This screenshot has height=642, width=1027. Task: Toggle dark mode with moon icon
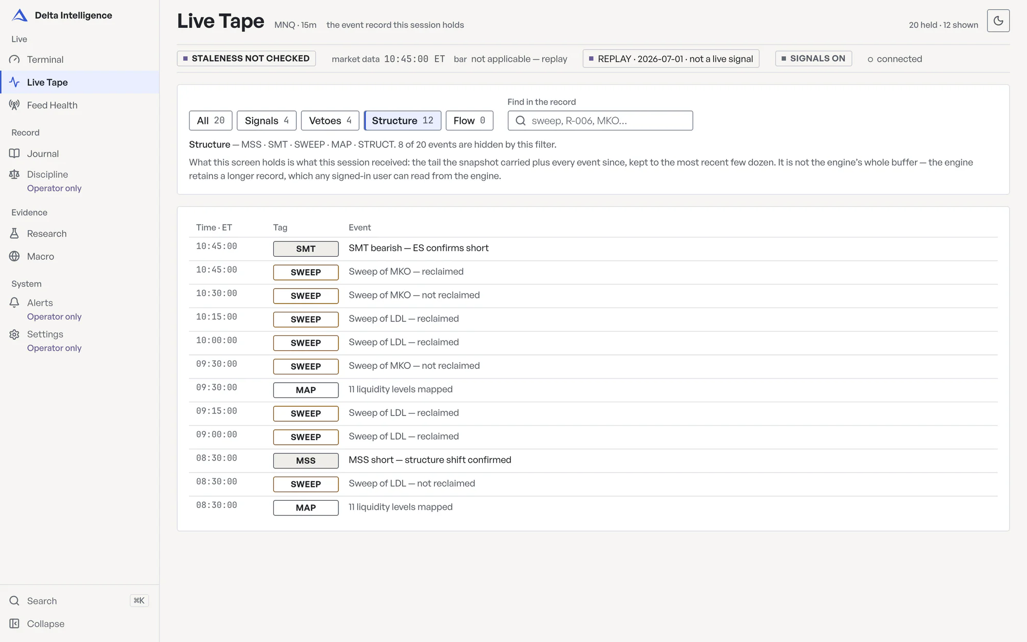point(998,21)
